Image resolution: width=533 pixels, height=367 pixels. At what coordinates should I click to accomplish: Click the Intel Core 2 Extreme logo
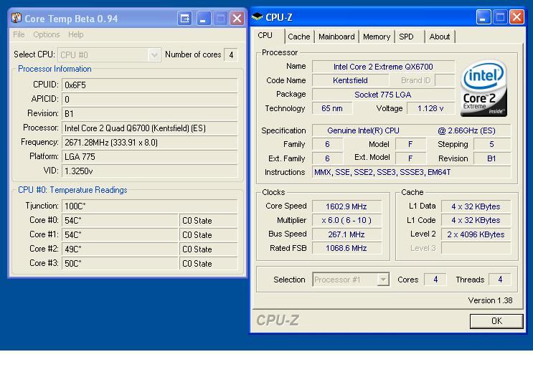[x=484, y=88]
